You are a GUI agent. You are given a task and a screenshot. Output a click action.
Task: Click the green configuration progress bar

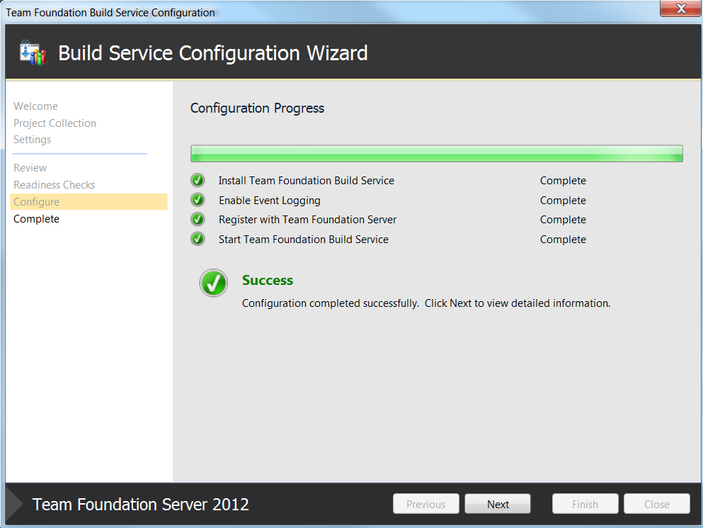(437, 154)
